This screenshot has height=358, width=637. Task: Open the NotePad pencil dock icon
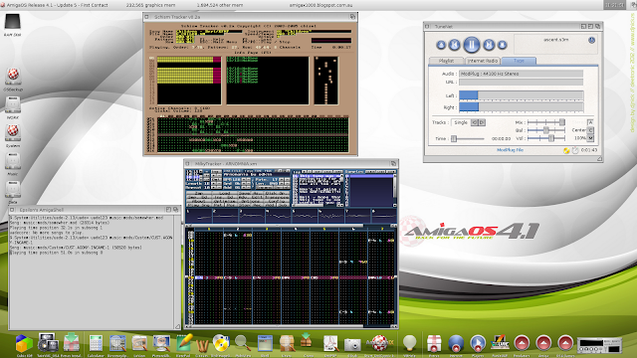pos(183,343)
